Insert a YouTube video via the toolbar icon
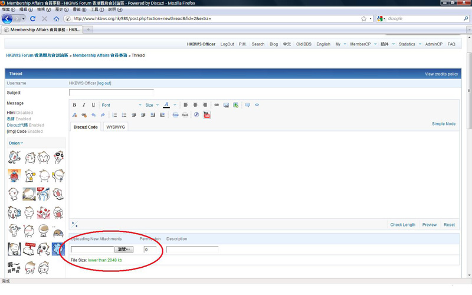The width and height of the screenshot is (472, 295). pyautogui.click(x=206, y=115)
